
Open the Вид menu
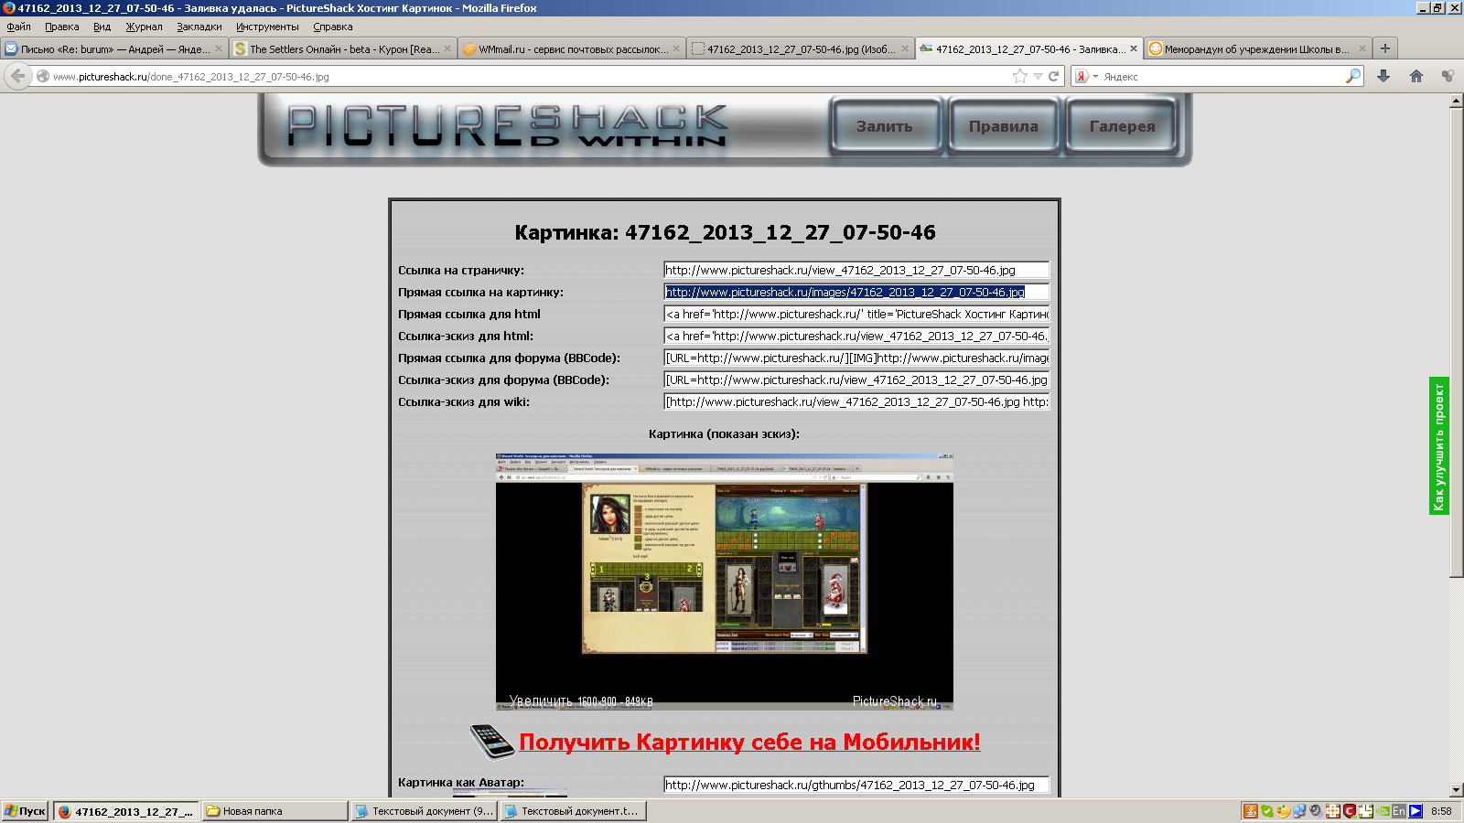(102, 27)
